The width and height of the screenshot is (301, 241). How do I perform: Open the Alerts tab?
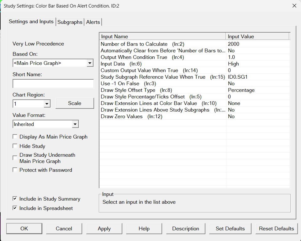pos(93,22)
